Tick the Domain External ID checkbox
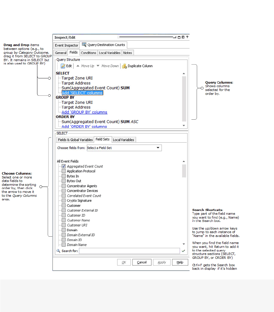The image size is (274, 312). pyautogui.click(x=64, y=235)
